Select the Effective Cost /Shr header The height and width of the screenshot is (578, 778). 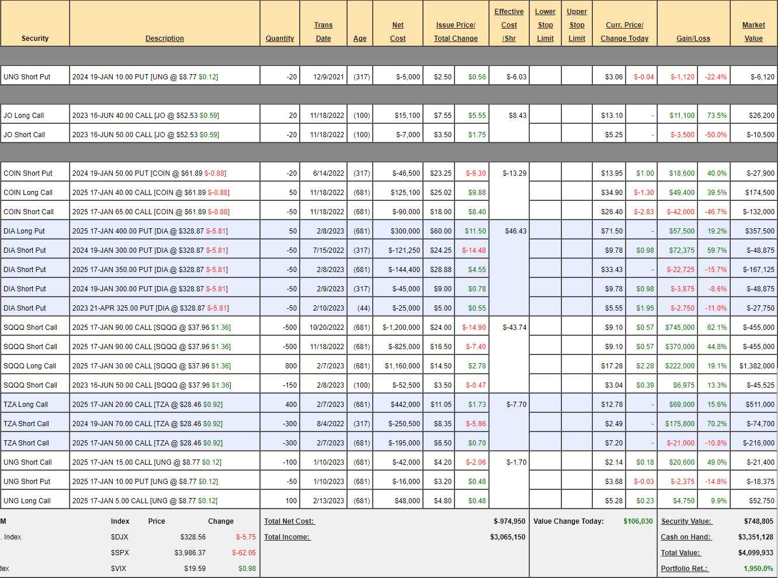pyautogui.click(x=509, y=25)
